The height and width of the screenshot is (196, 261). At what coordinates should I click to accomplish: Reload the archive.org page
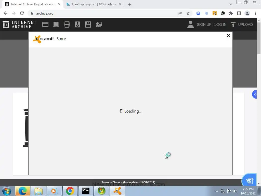[x=22, y=13]
